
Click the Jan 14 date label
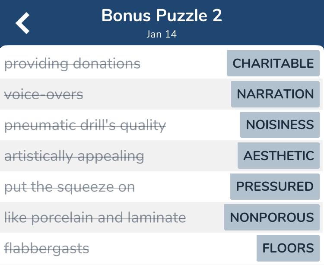point(162,34)
